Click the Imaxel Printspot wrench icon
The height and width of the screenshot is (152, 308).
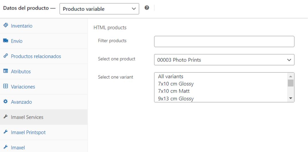pos(5,132)
